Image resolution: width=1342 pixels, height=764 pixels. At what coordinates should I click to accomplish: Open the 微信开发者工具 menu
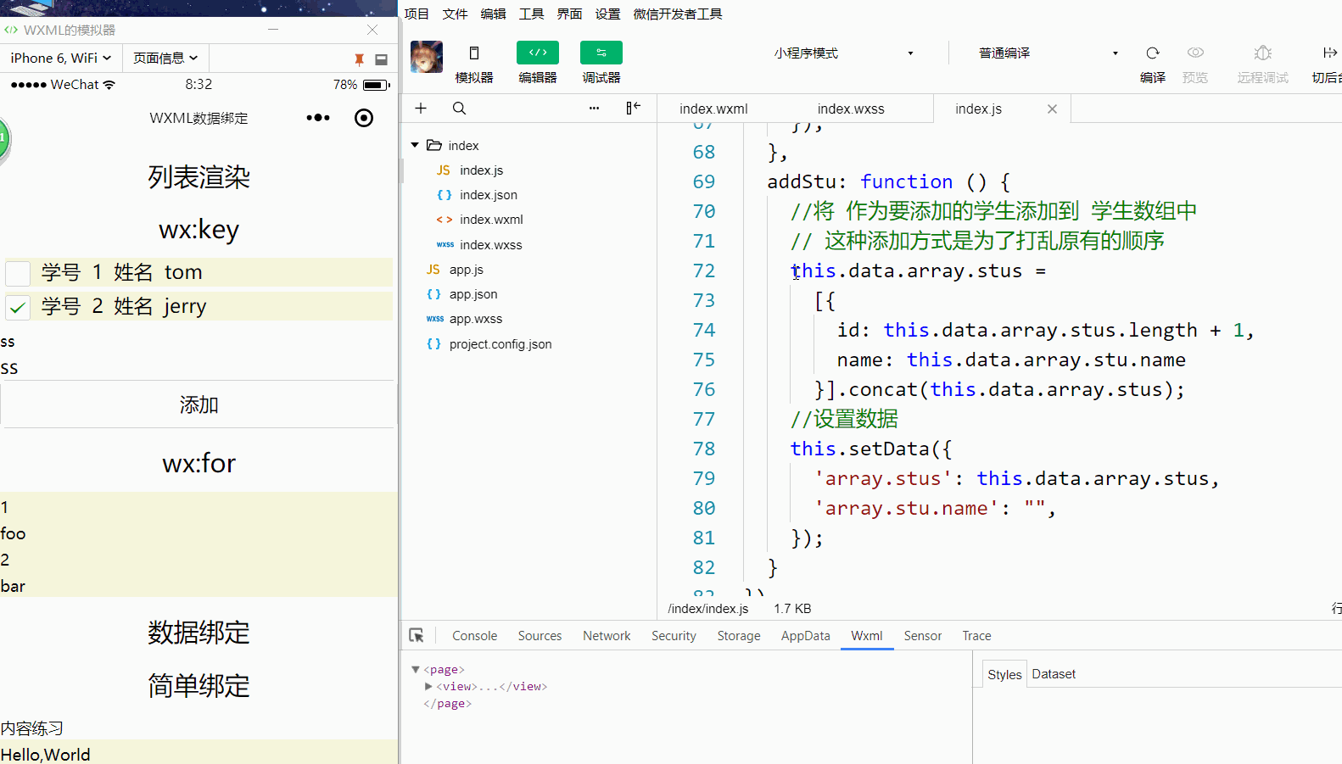coord(678,14)
